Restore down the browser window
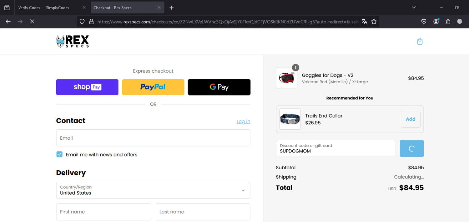The image size is (469, 222). tap(457, 7)
